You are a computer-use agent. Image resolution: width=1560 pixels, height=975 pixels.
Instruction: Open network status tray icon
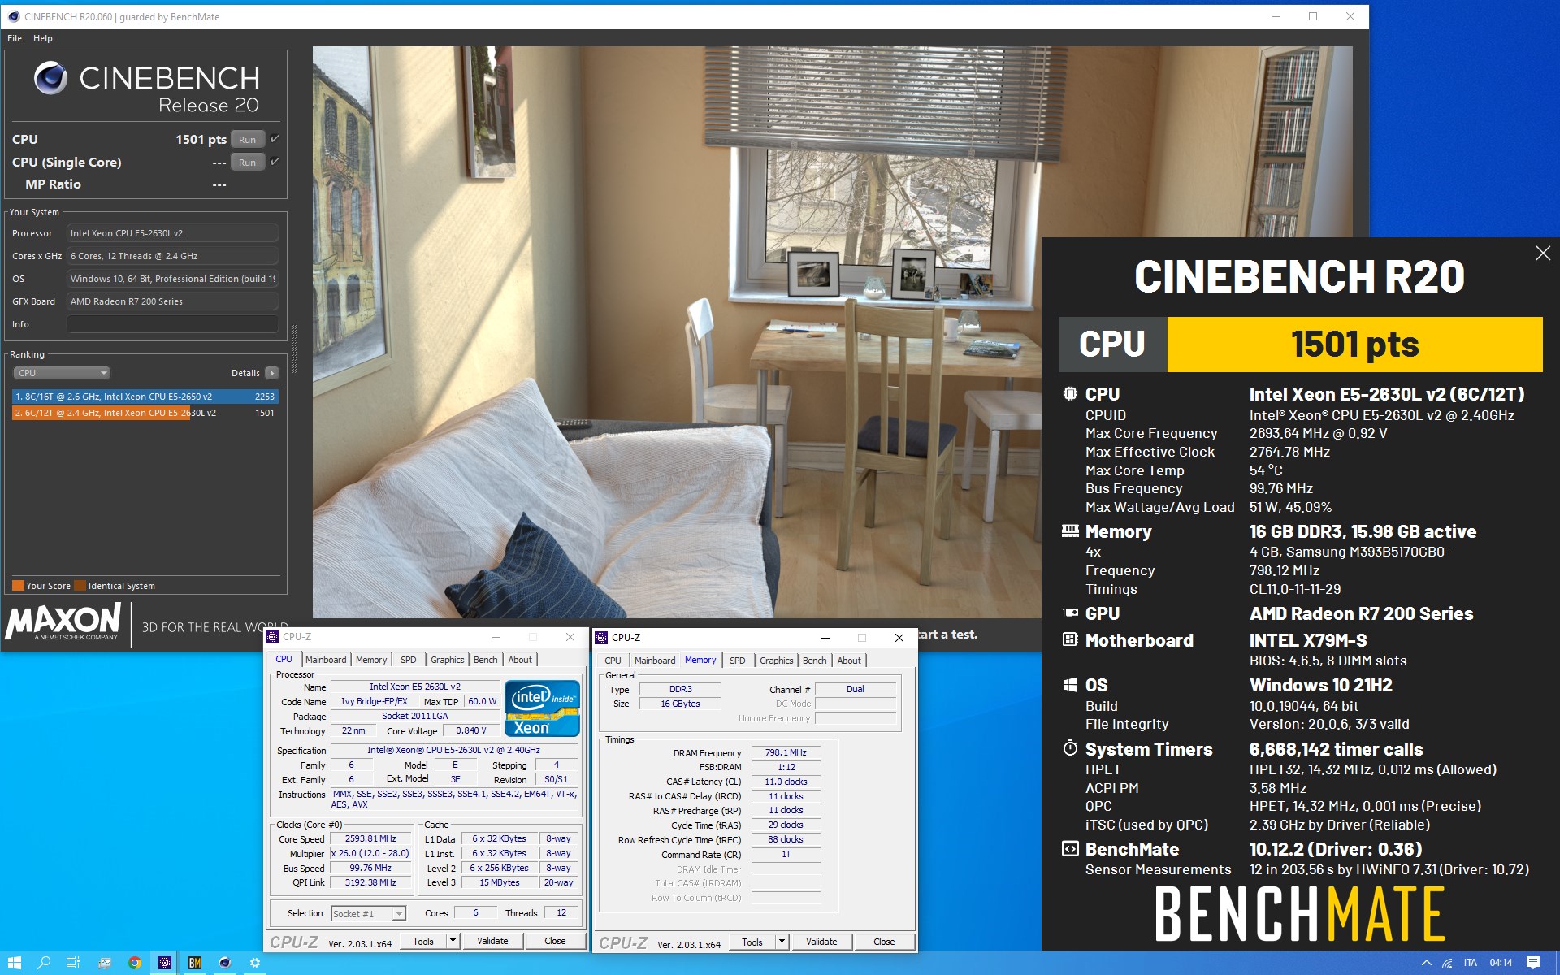[1447, 963]
